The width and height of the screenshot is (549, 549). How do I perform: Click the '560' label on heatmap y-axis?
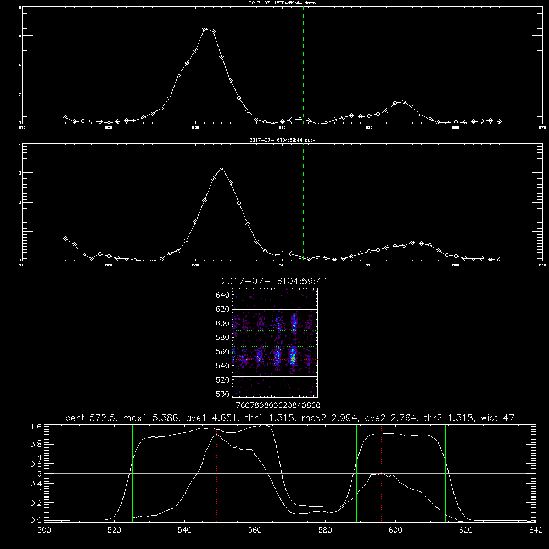tap(223, 351)
